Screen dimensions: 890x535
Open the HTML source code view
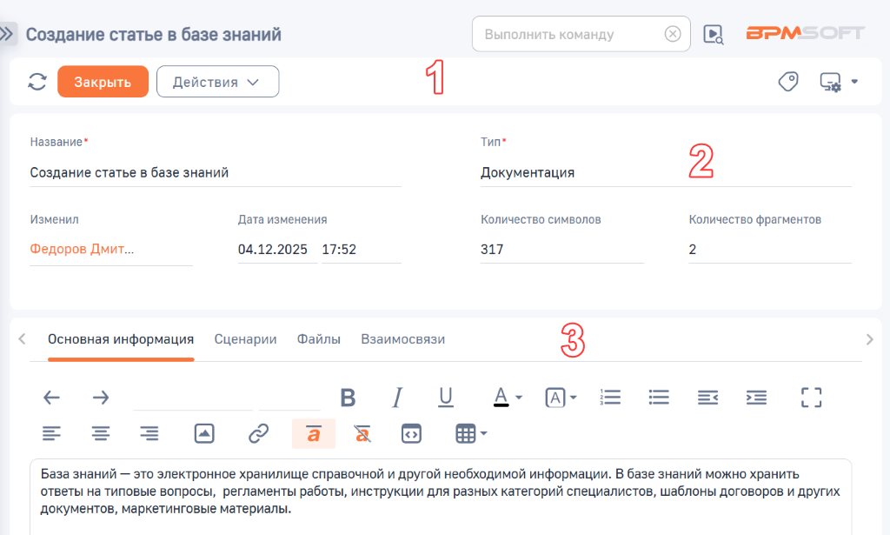(x=411, y=434)
